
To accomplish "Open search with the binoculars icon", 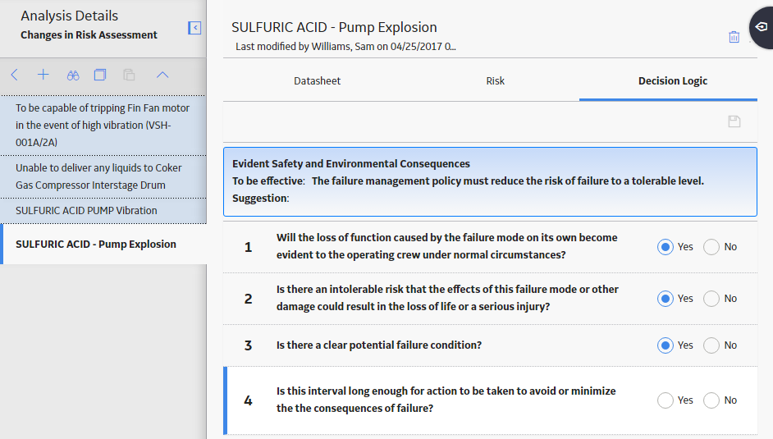I will click(73, 75).
